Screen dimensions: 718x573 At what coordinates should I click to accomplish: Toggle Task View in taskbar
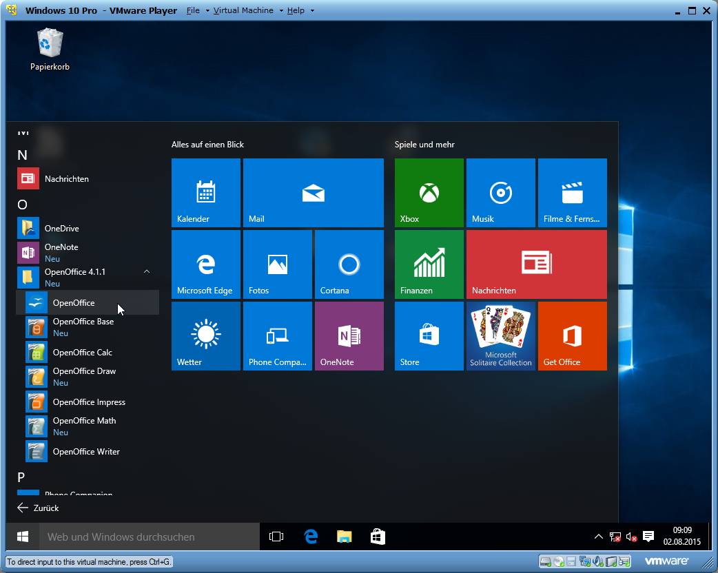point(276,536)
